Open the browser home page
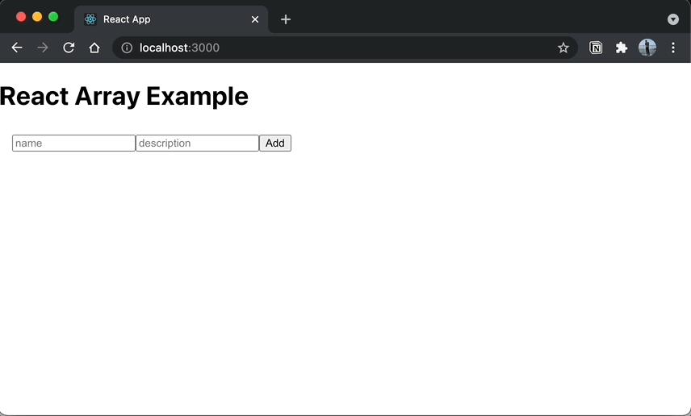Screen dimensions: 691x416 tap(94, 48)
